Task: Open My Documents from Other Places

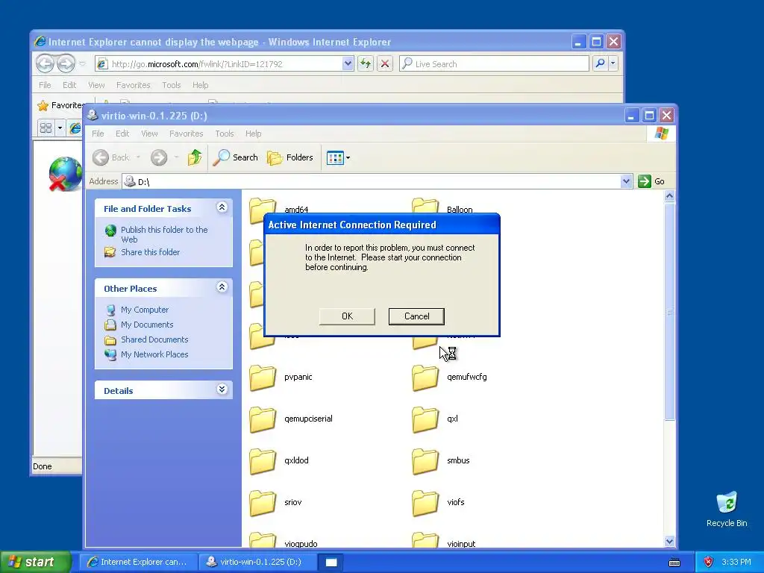Action: point(147,325)
